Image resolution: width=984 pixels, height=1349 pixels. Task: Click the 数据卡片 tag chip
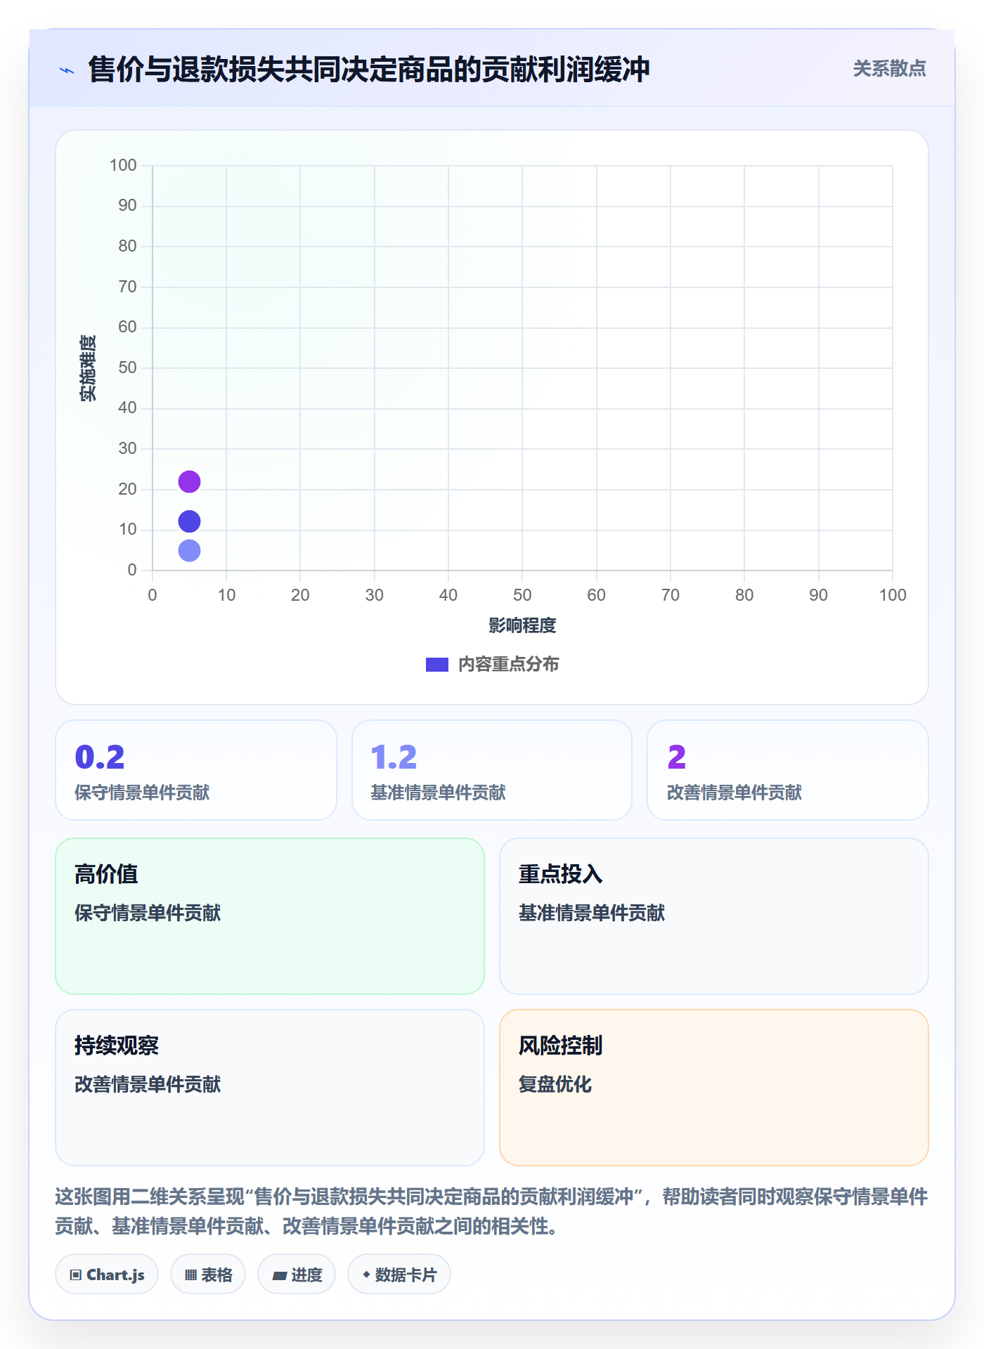tap(399, 1274)
